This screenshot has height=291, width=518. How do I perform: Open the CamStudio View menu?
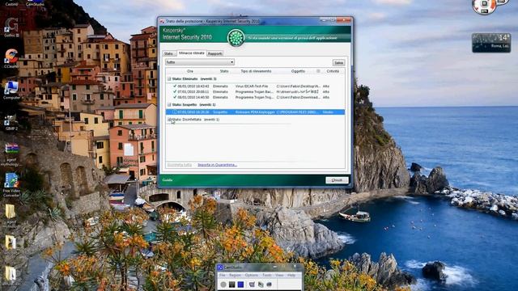point(279,275)
